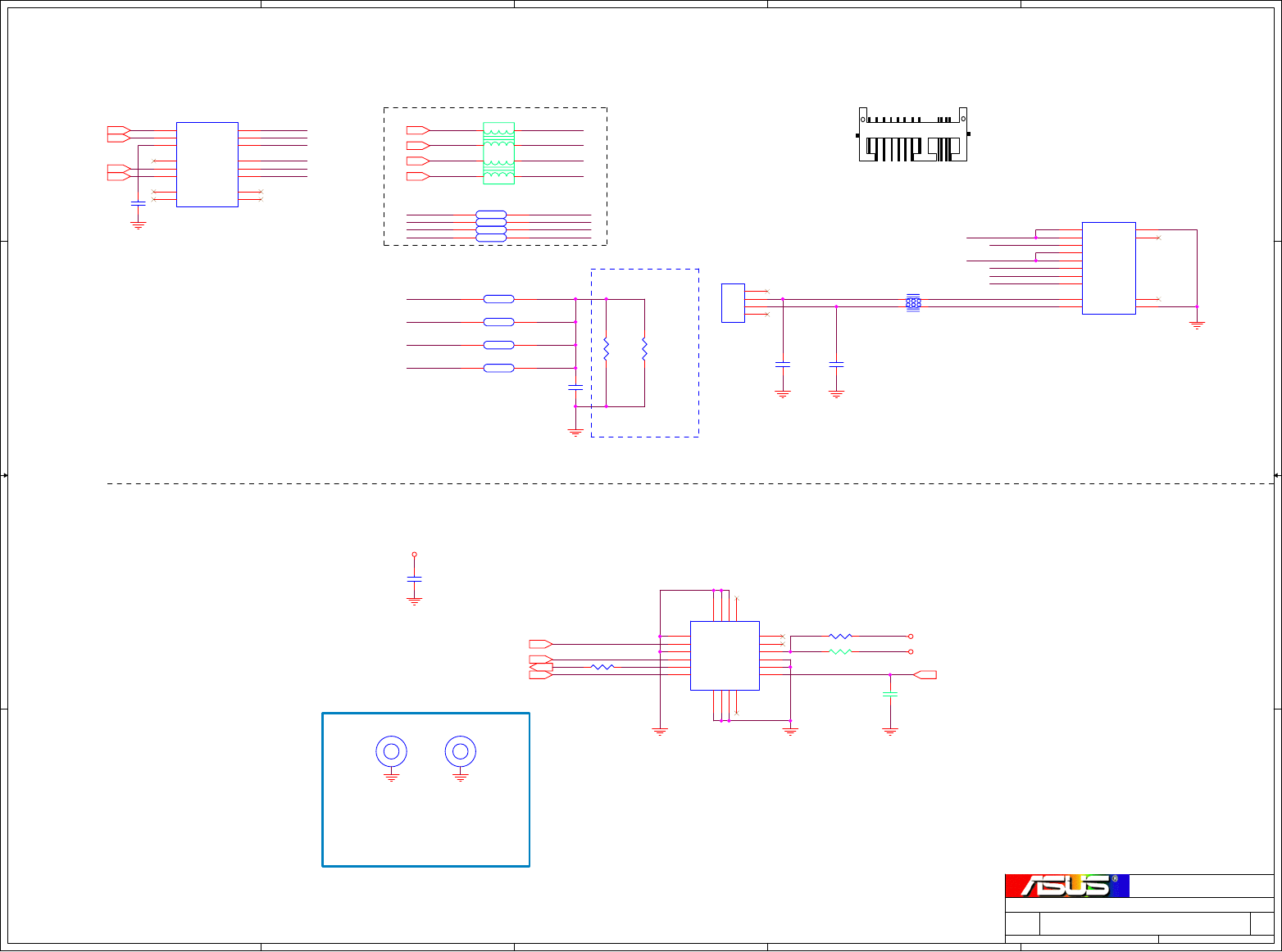Select the blue resistor left of the bottom IC

click(602, 667)
